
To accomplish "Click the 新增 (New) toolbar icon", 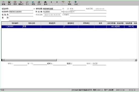I will 4,3.
